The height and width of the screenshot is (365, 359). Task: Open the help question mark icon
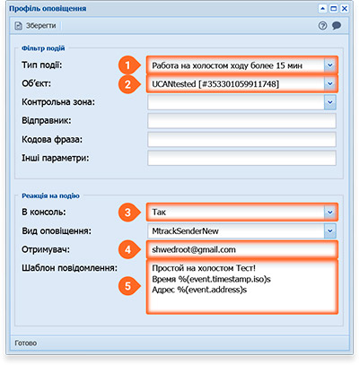coord(322,26)
